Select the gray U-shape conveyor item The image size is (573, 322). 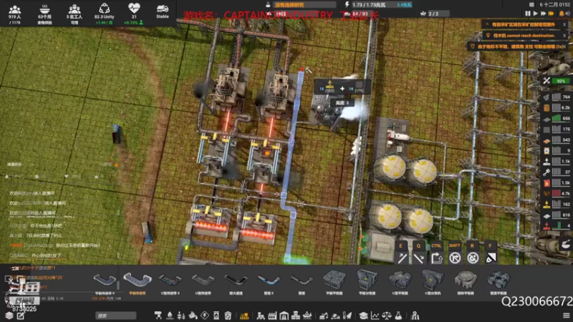point(203,283)
